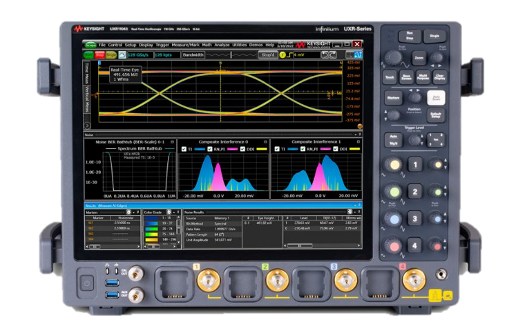Click the Noise Results horizontal scrollbar
The width and height of the screenshot is (518, 331).
pyautogui.click(x=323, y=245)
